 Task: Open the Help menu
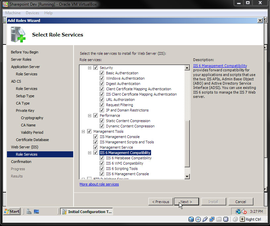pyautogui.click(x=48, y=13)
